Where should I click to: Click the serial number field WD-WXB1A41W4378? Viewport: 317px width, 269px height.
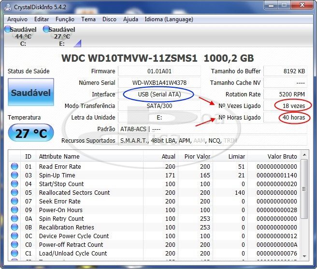159,82
